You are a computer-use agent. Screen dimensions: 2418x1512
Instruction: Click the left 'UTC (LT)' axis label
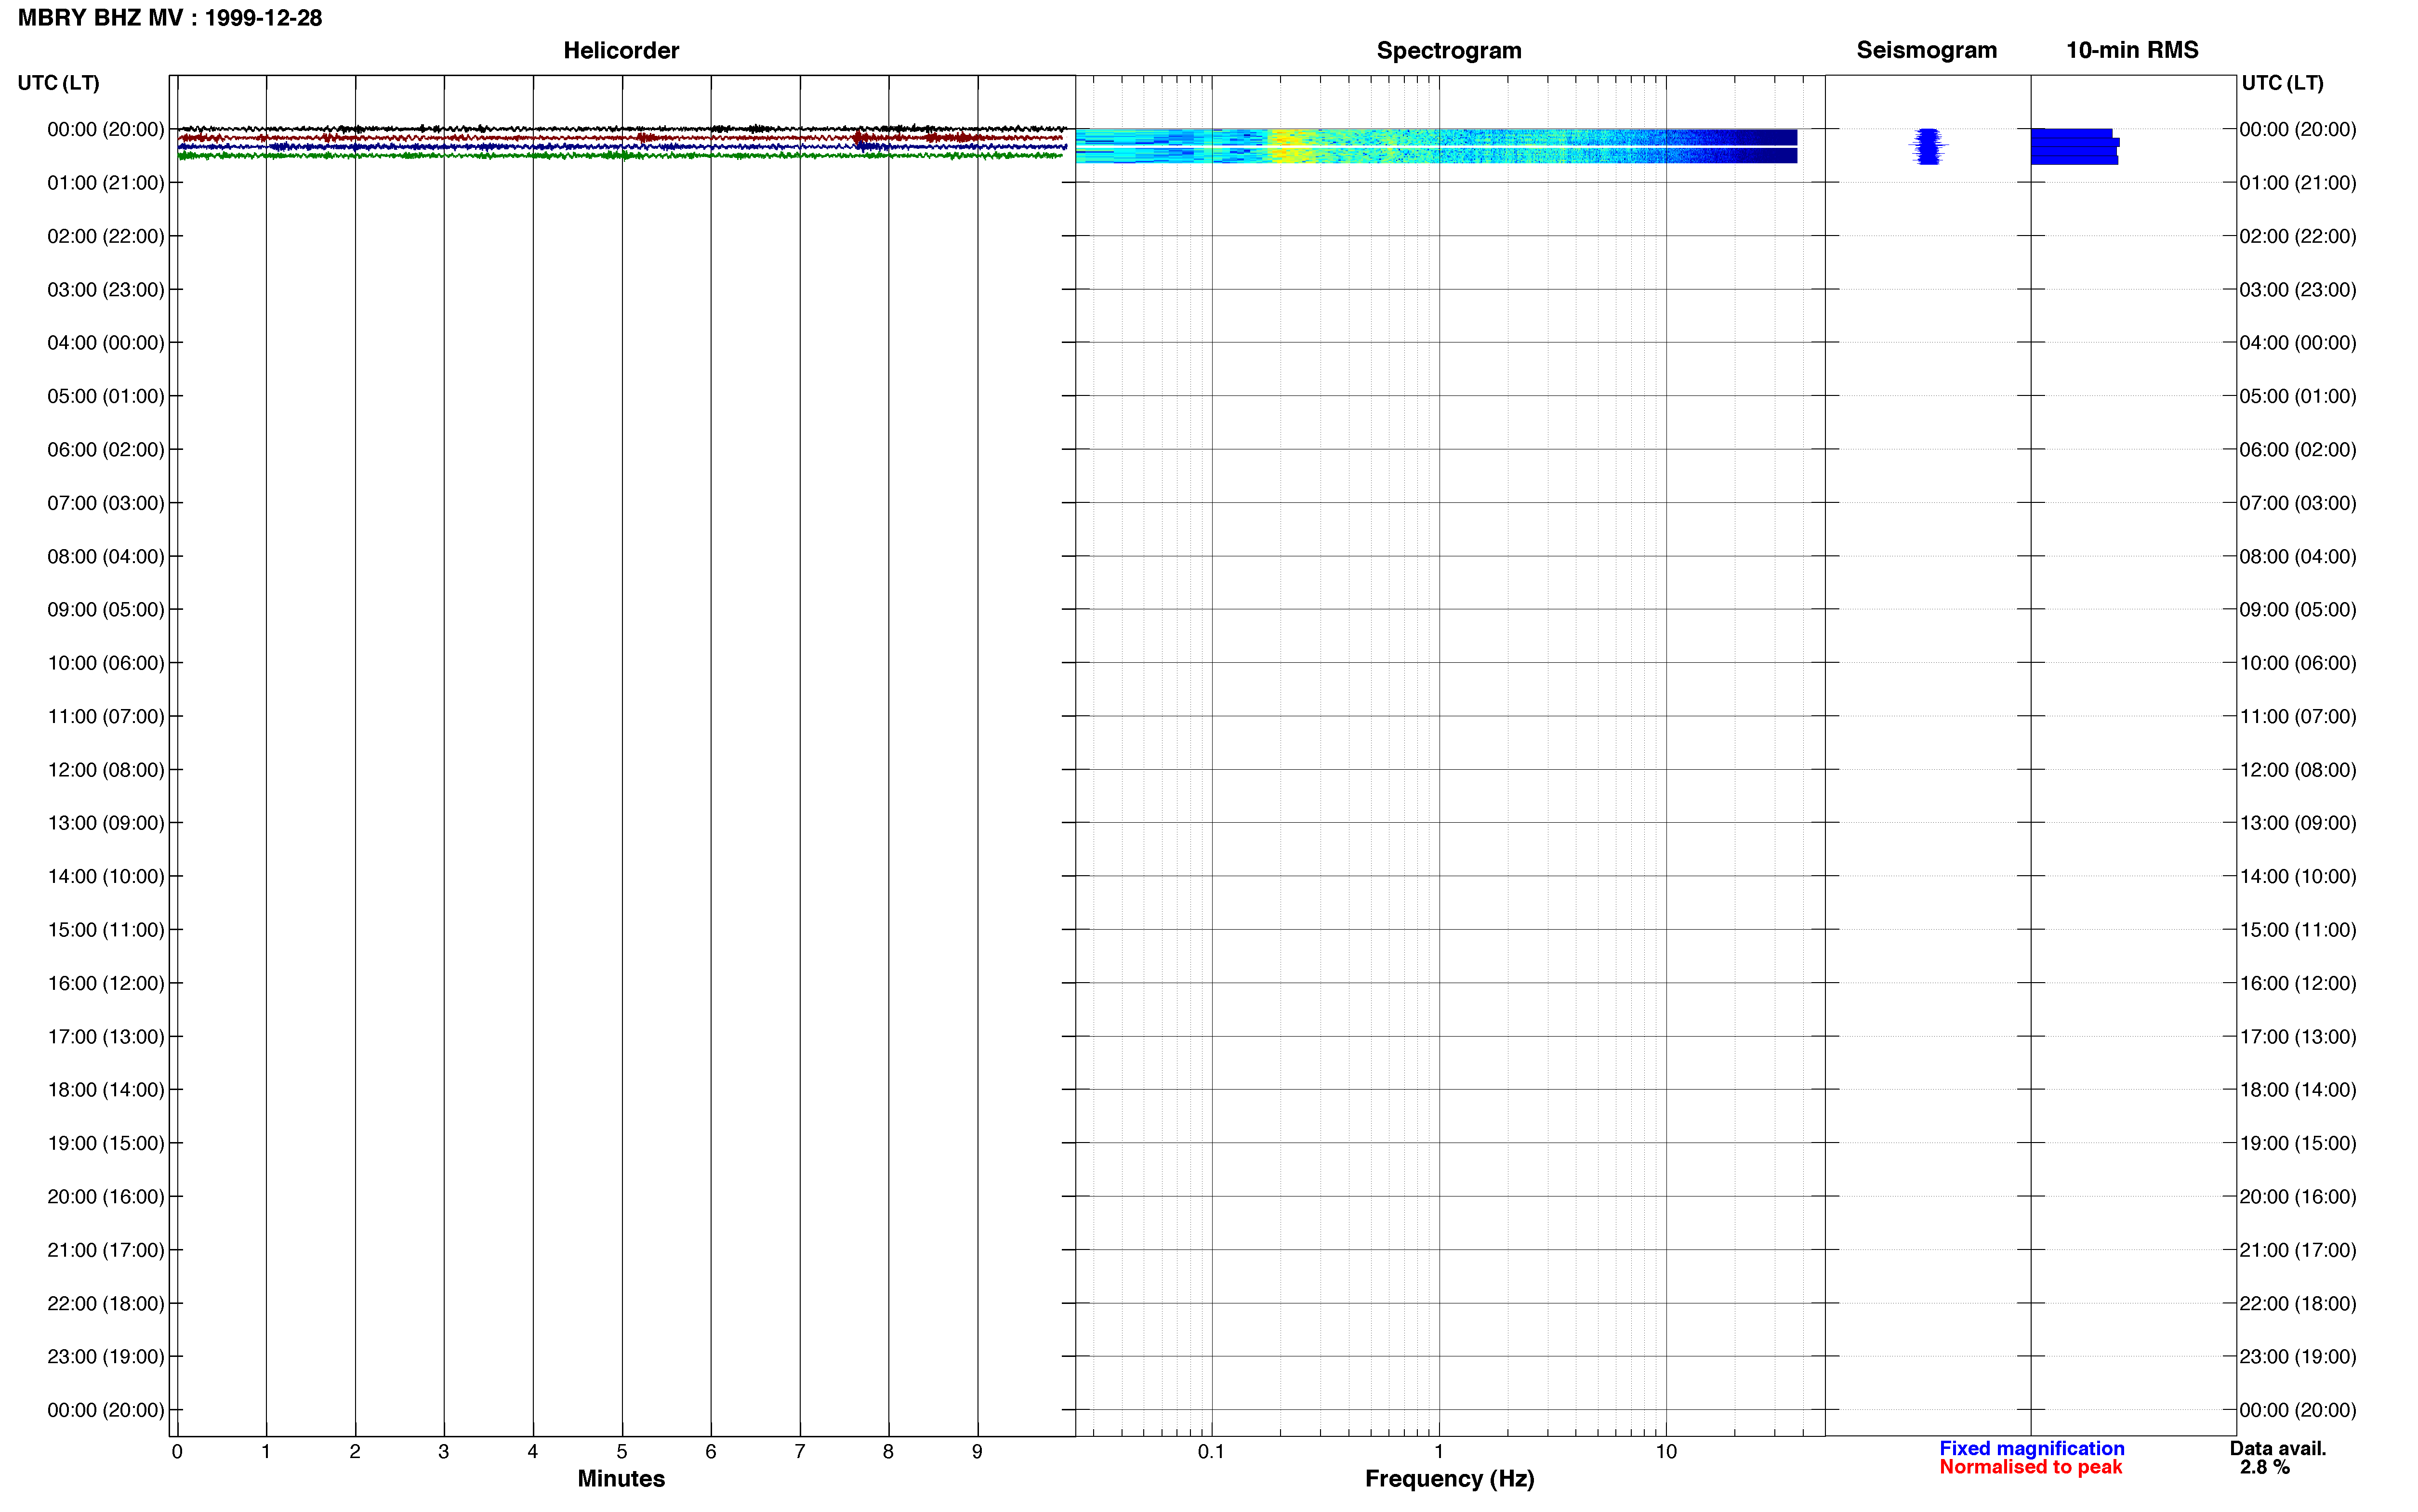[x=59, y=82]
